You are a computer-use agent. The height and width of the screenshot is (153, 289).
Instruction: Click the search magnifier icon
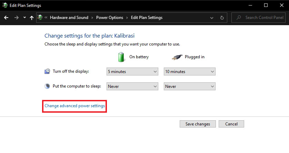(238, 18)
